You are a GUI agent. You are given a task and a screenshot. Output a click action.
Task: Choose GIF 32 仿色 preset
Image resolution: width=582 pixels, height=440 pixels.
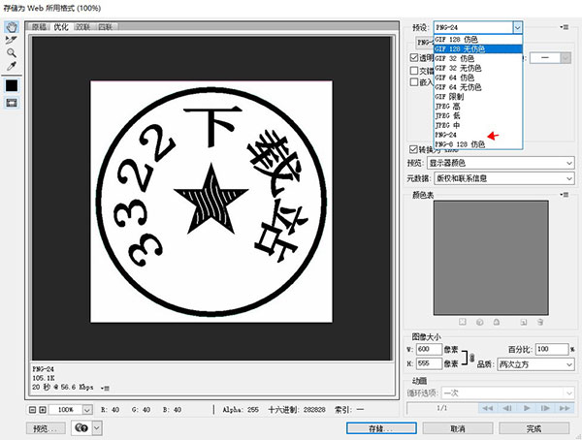point(478,58)
